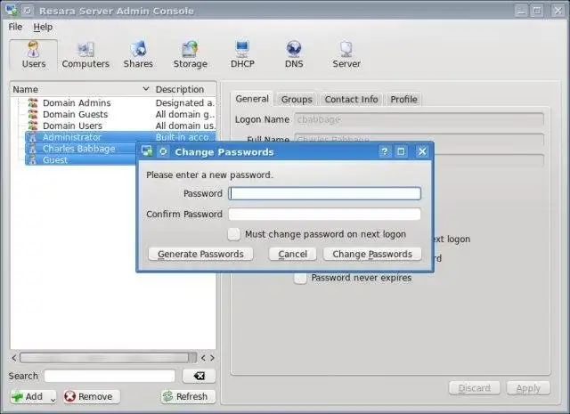Click the Refresh button
Viewport: 570px width, 414px height.
[x=188, y=396]
